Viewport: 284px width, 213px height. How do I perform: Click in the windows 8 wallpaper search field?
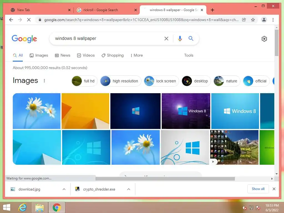point(107,38)
